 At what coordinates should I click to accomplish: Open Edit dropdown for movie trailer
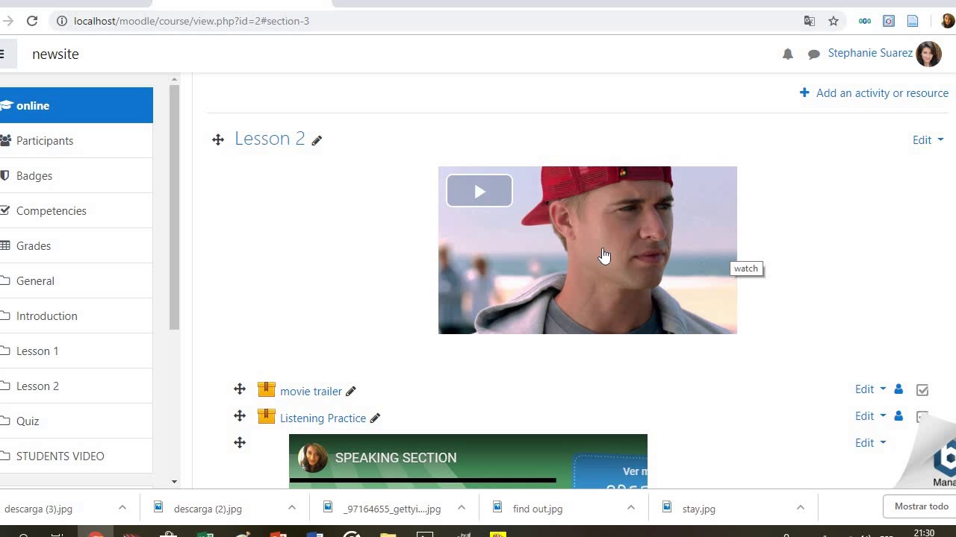(x=871, y=389)
